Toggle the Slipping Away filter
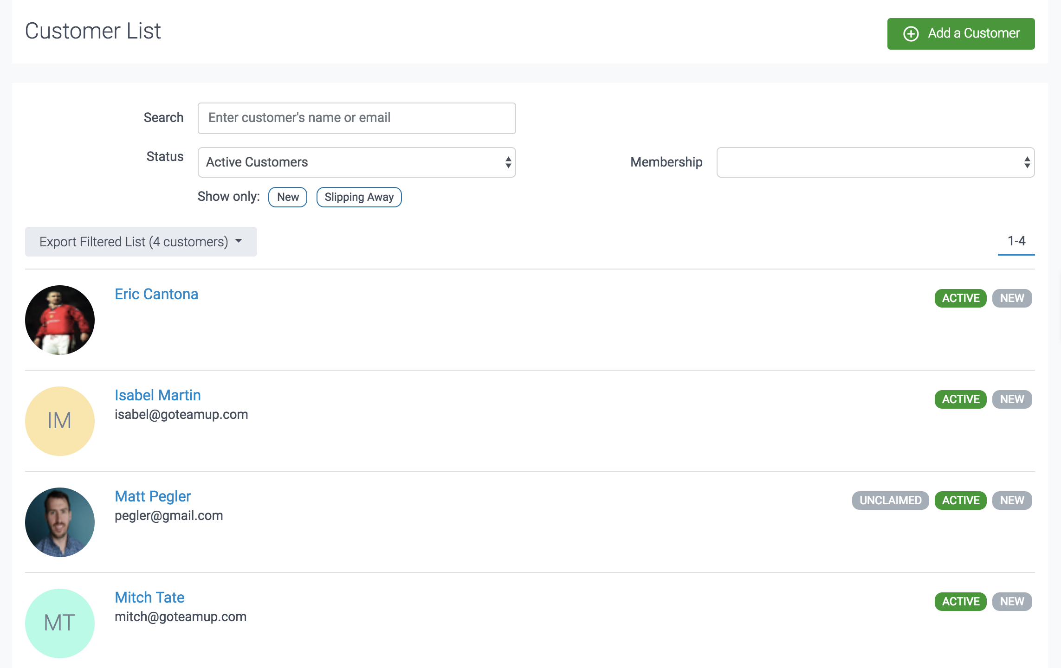 359,197
